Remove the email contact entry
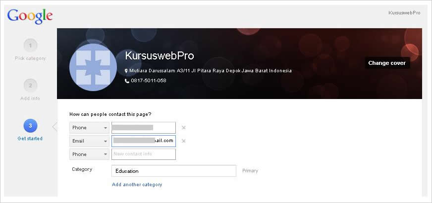Image resolution: width=432 pixels, height=203 pixels. pyautogui.click(x=183, y=141)
